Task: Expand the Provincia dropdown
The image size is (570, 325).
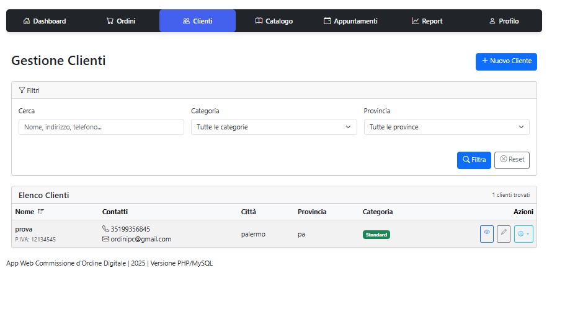Action: [446, 127]
